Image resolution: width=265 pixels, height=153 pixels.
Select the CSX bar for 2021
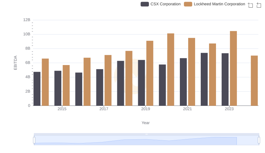[184, 82]
